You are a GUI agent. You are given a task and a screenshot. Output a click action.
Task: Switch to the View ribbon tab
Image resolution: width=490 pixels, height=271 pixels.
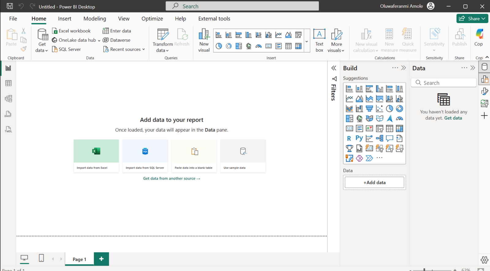tap(124, 19)
